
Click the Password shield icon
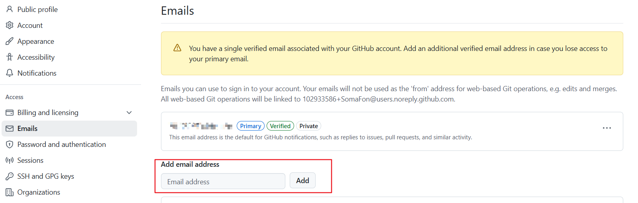click(x=10, y=144)
